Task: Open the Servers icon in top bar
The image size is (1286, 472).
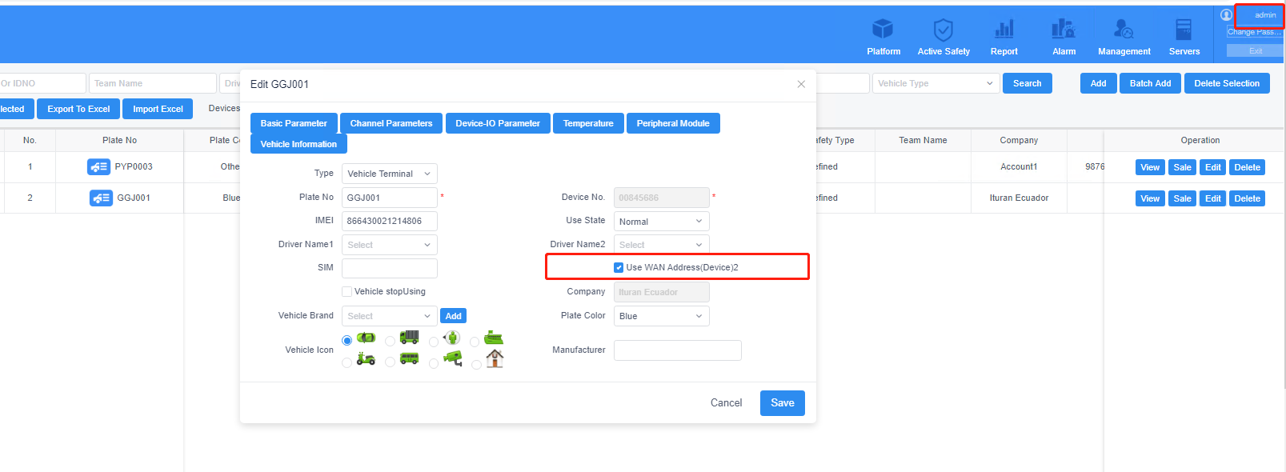Action: 1184,30
